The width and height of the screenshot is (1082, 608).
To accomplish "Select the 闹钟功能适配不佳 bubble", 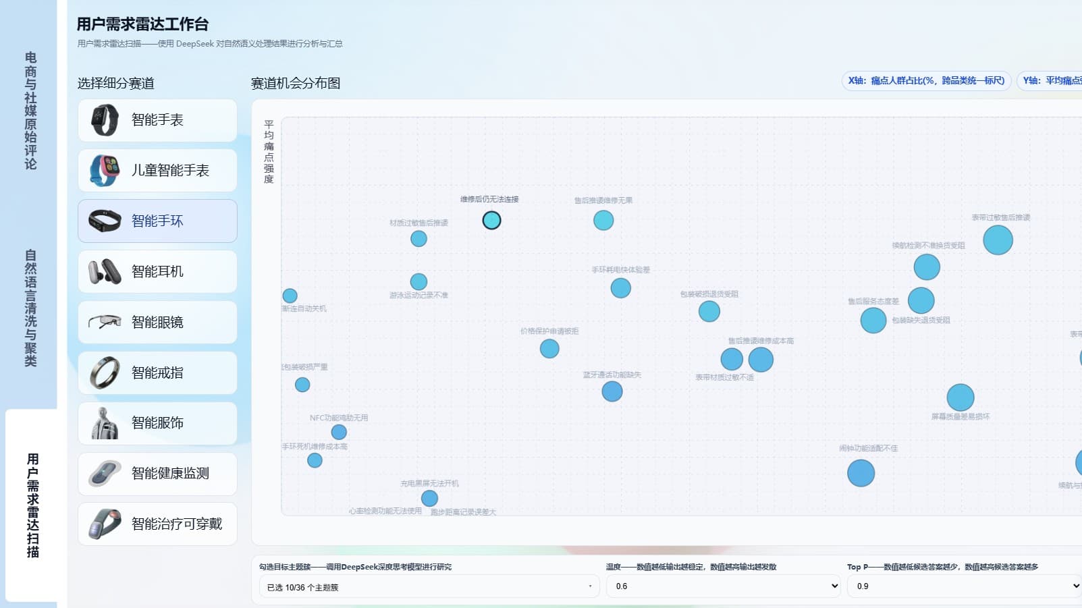I will click(861, 473).
